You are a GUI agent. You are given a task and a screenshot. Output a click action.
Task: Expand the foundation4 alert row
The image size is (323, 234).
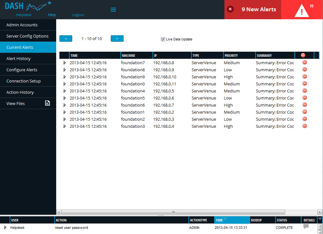pos(65,91)
